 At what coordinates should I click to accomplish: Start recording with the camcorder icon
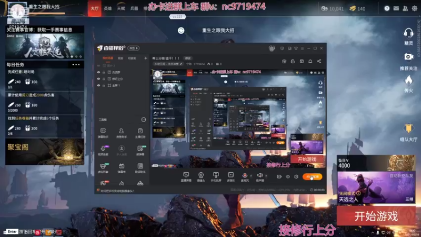[x=279, y=176]
